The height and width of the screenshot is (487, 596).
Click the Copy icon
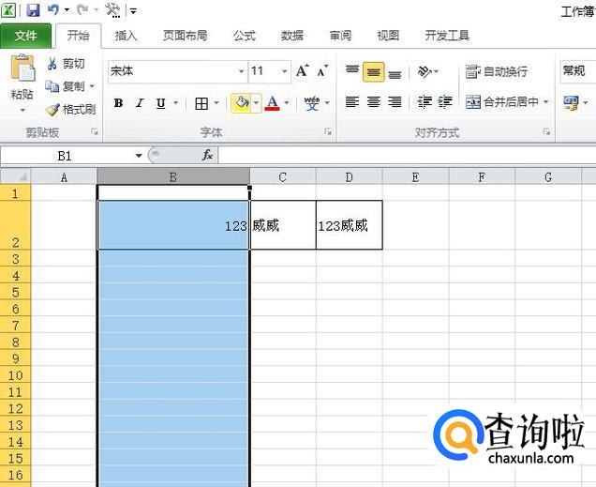pos(52,86)
